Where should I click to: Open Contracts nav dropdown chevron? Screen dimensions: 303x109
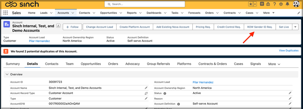pos(240,13)
